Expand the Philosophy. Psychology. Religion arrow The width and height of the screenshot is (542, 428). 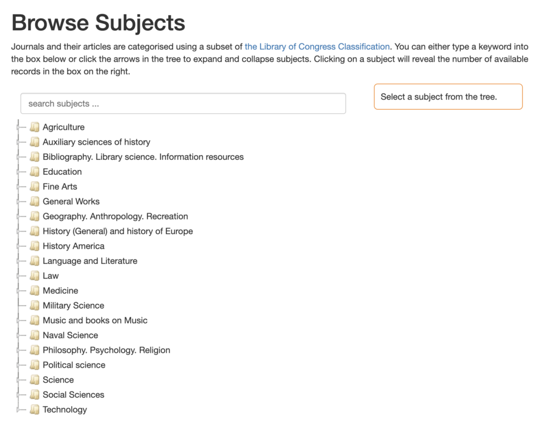[18, 350]
